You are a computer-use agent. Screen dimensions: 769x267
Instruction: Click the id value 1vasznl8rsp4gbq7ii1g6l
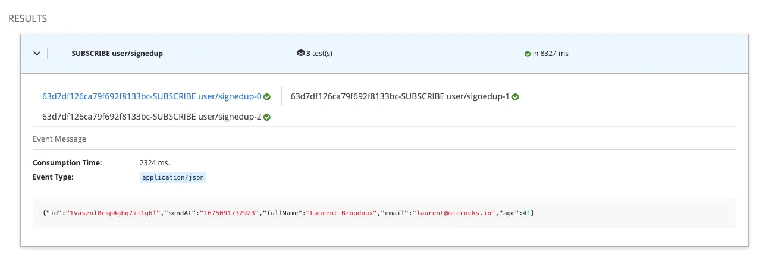point(114,213)
